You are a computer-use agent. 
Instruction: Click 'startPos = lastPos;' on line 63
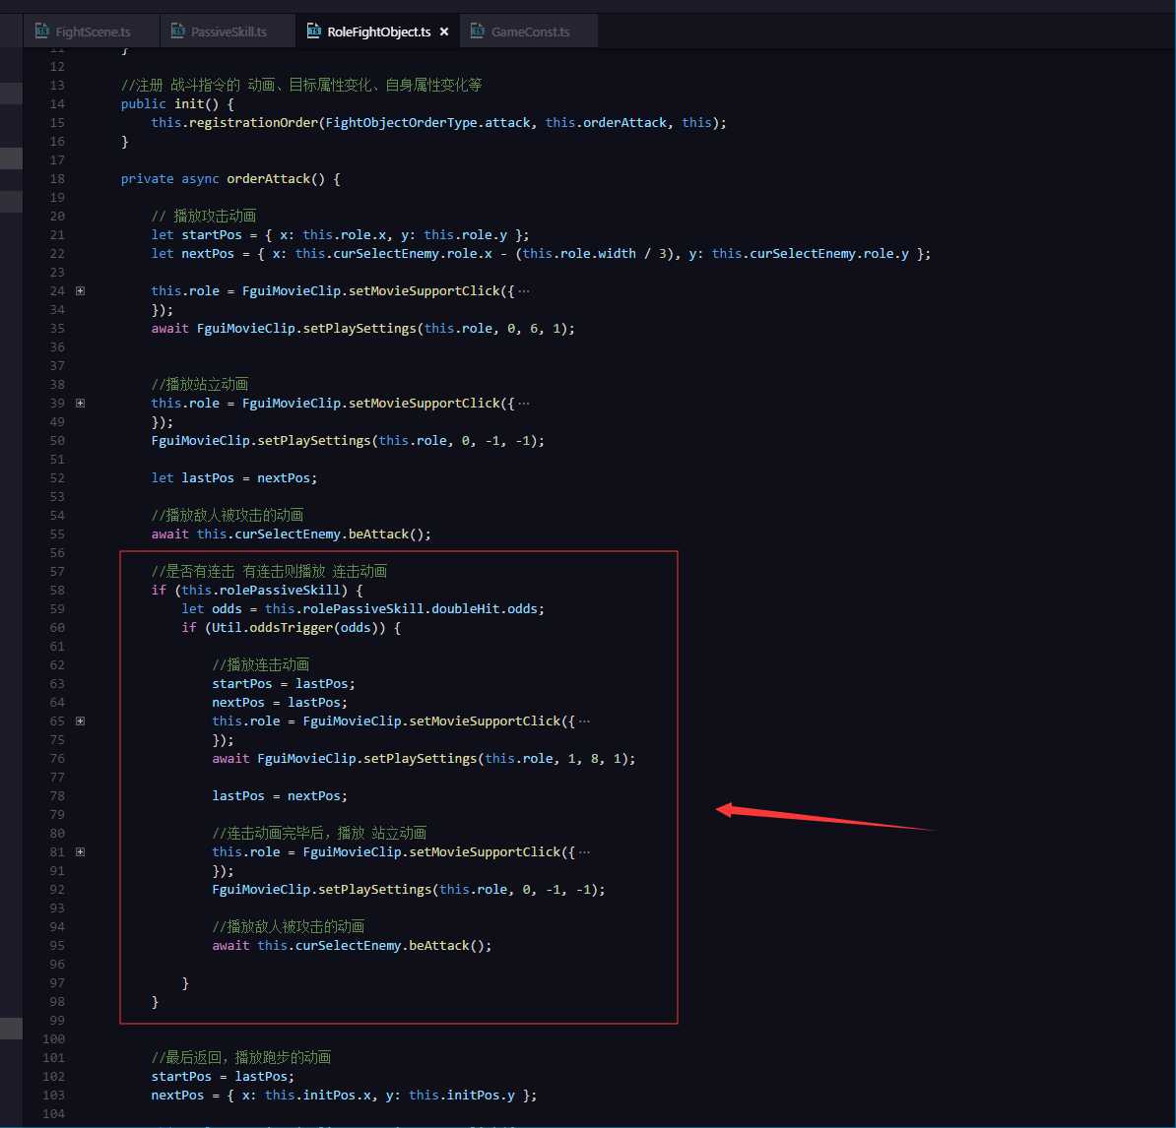284,683
